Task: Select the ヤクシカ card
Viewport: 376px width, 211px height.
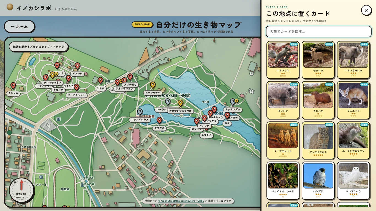Action: (x=318, y=60)
